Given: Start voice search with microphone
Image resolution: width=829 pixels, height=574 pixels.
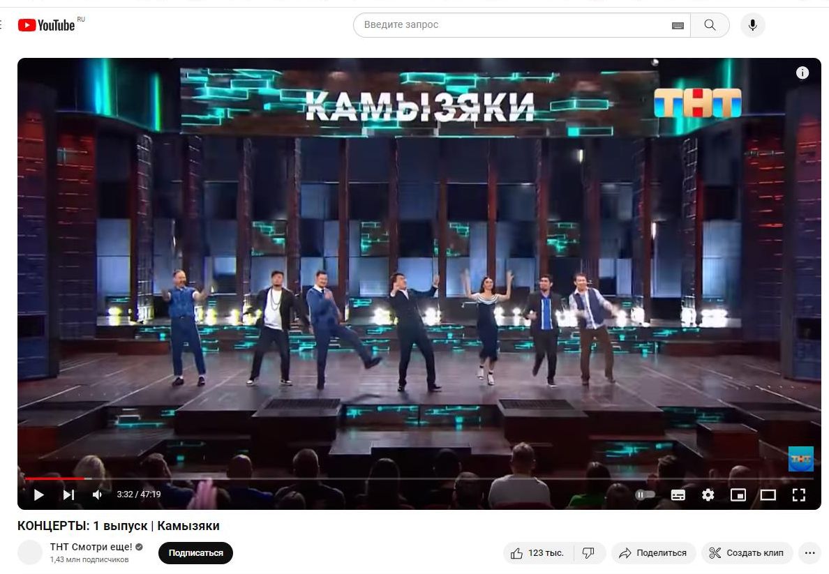Looking at the screenshot, I should coord(752,25).
